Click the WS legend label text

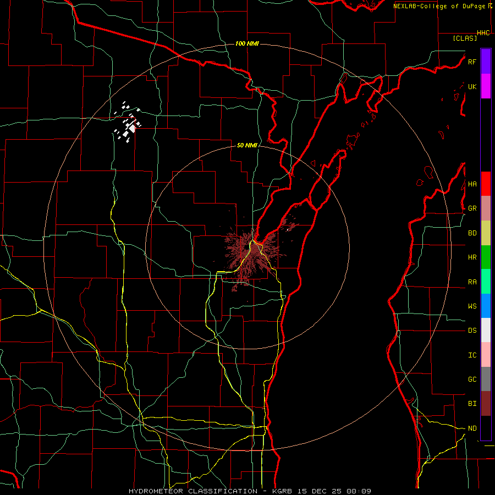pyautogui.click(x=472, y=306)
